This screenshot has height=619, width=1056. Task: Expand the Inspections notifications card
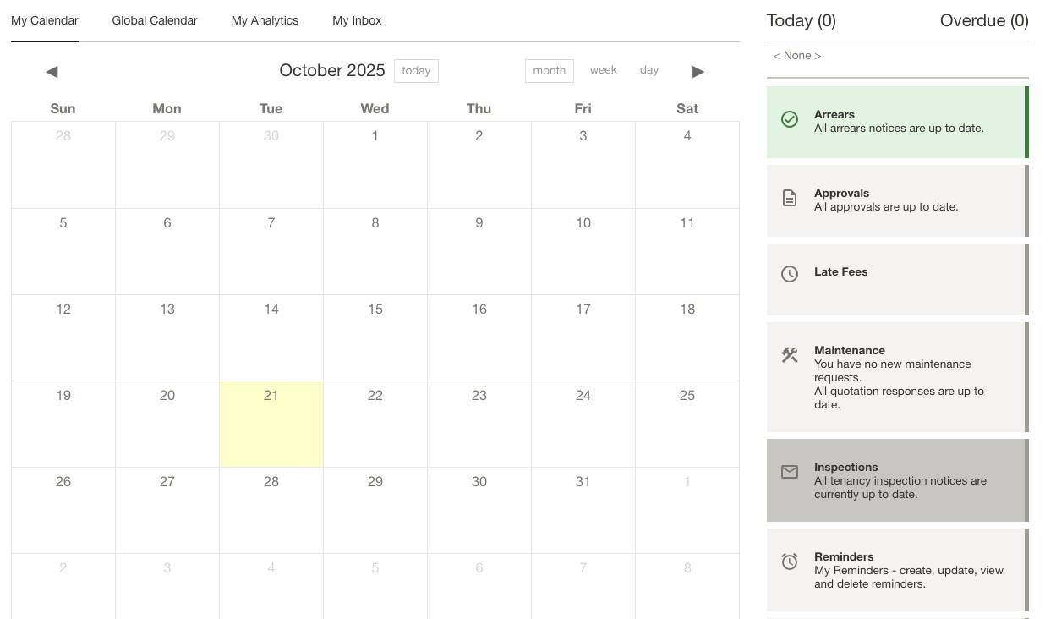click(x=897, y=479)
